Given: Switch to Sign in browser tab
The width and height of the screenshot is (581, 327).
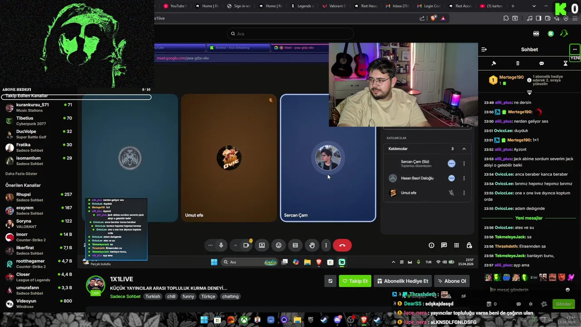Looking at the screenshot, I should pos(238,6).
